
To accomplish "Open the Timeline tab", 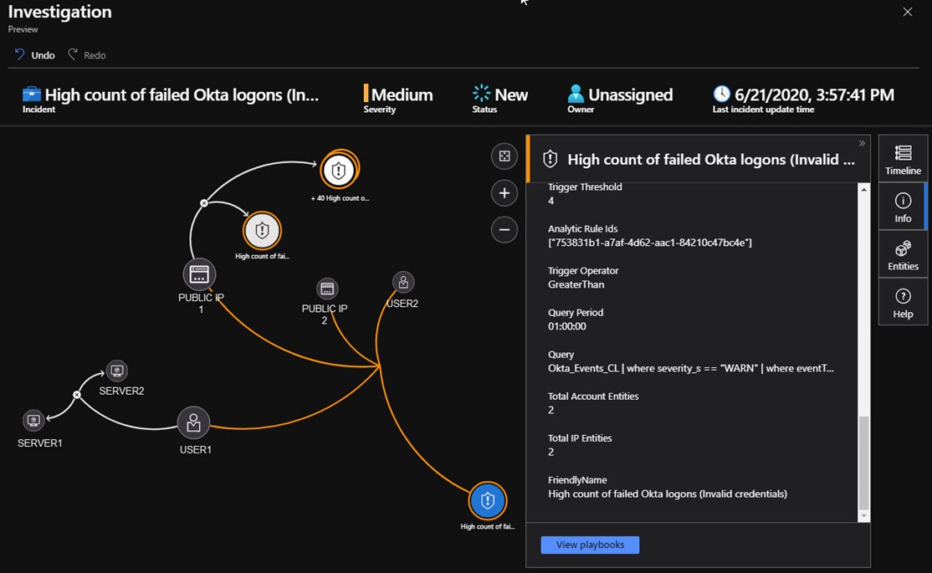I will click(903, 159).
